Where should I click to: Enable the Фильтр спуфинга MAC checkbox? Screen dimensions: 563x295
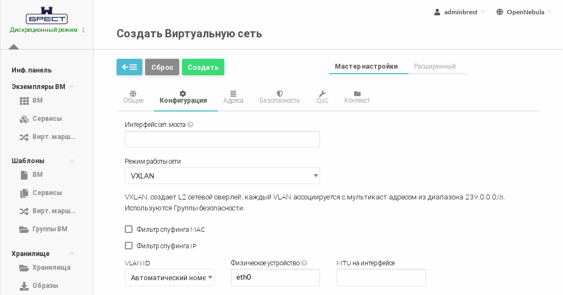pos(129,229)
